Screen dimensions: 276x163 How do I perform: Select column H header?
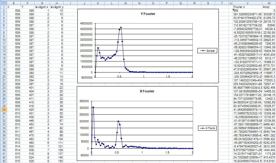[57, 3]
